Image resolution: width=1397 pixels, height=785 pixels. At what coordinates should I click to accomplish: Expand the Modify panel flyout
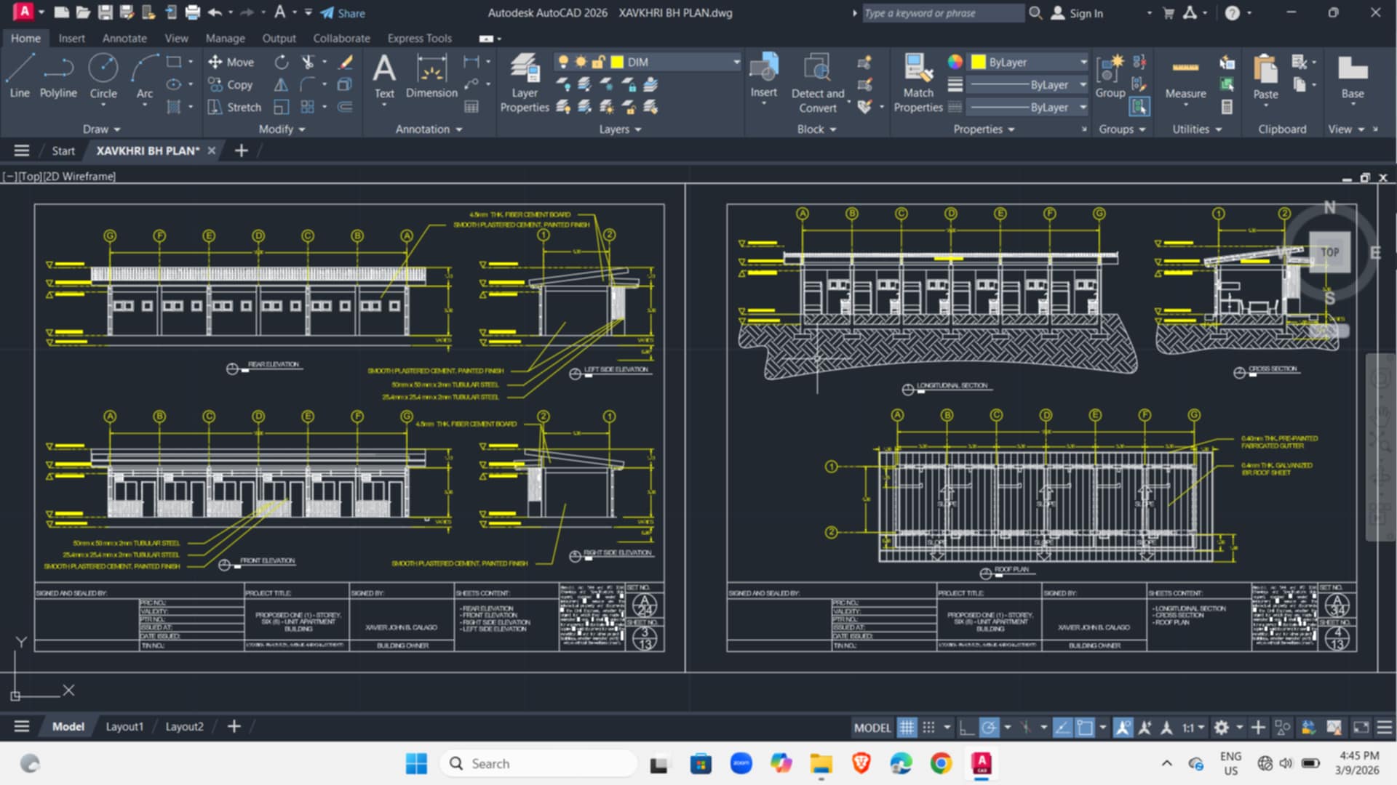pos(282,129)
